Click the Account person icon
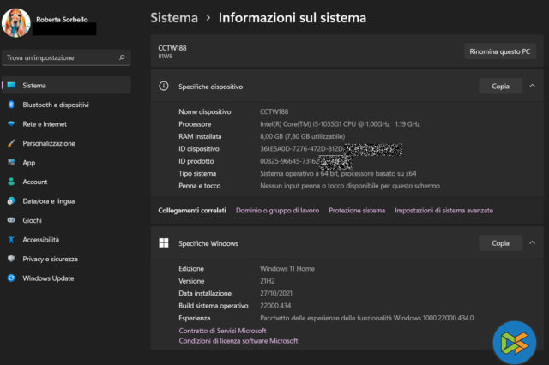549x365 pixels. pos(11,182)
